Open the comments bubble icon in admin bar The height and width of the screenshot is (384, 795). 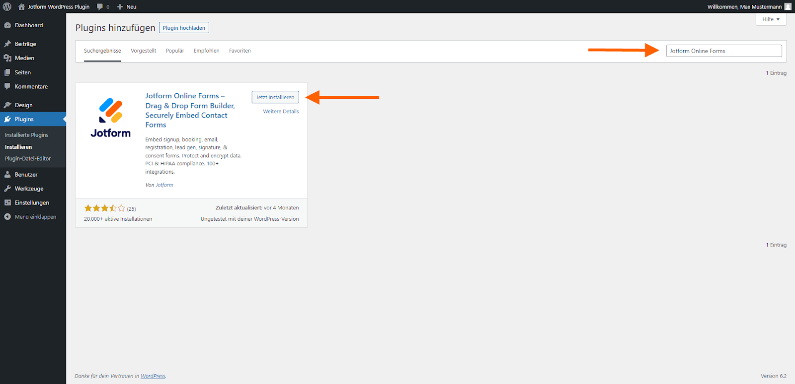click(100, 6)
